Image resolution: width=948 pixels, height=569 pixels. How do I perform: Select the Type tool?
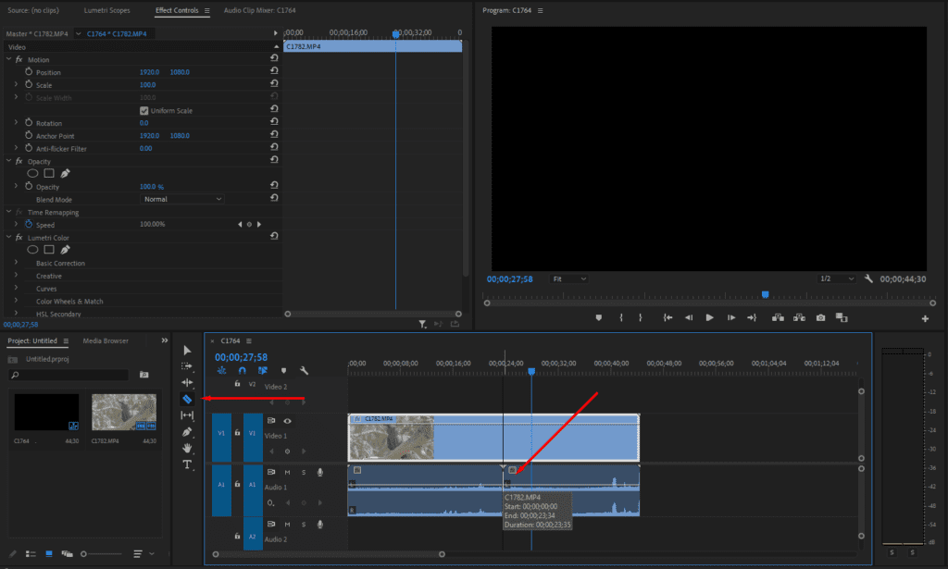click(x=187, y=464)
